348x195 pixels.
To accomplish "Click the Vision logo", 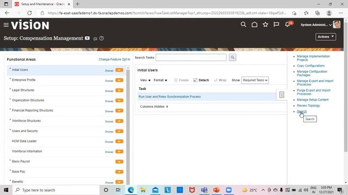I will (30, 25).
